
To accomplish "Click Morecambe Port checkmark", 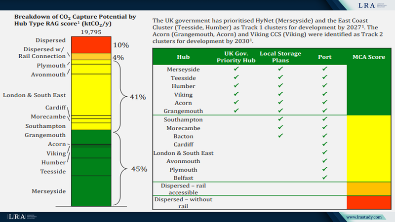I will click(325, 127).
